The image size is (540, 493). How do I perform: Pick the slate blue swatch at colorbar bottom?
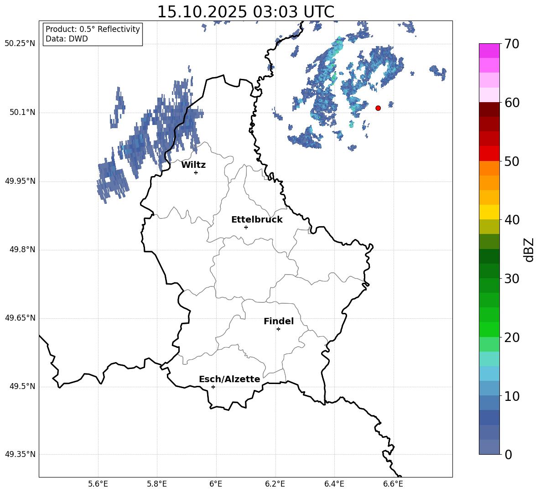(489, 447)
